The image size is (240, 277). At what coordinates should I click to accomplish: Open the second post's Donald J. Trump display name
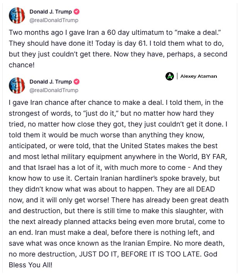51,82
